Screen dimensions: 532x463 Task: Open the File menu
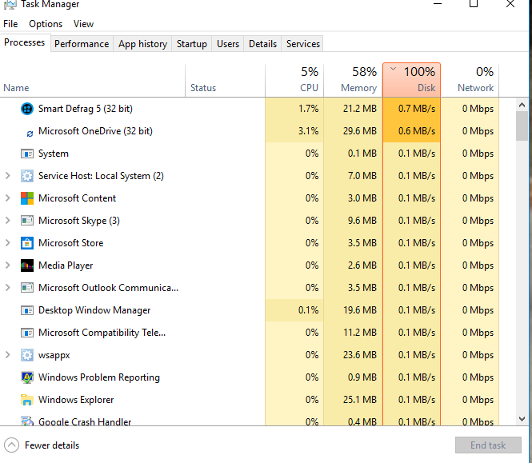point(10,24)
